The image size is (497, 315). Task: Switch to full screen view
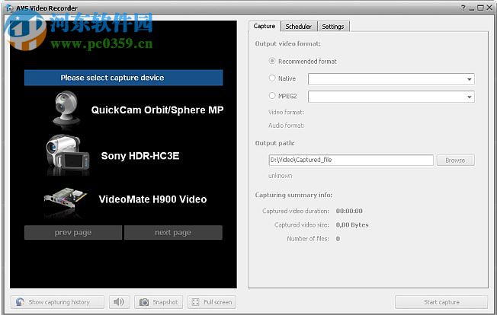tap(212, 302)
